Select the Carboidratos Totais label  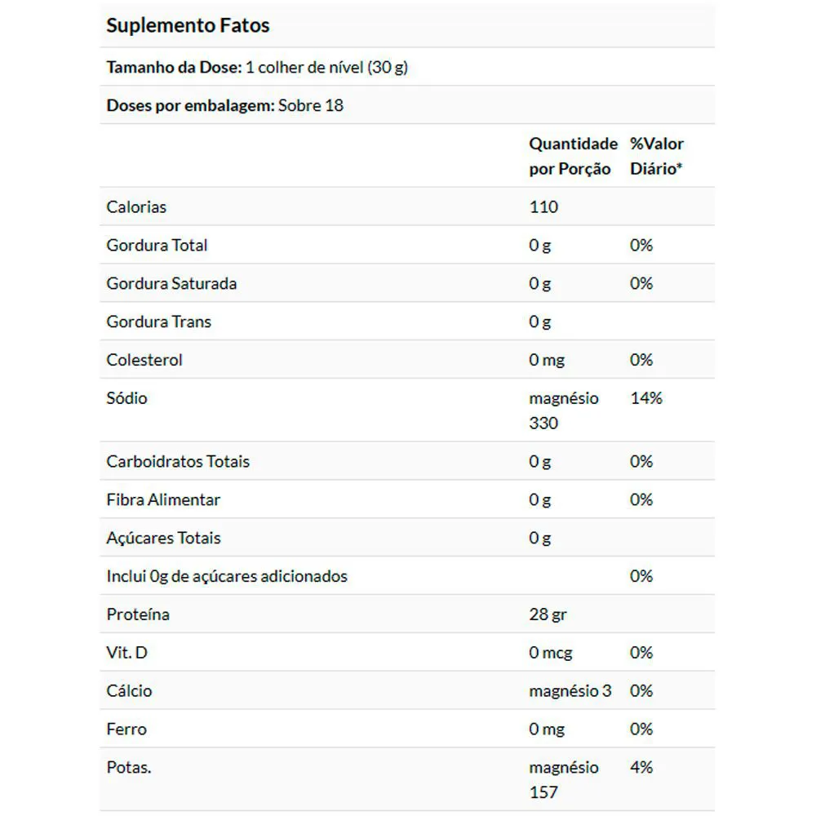[178, 462]
